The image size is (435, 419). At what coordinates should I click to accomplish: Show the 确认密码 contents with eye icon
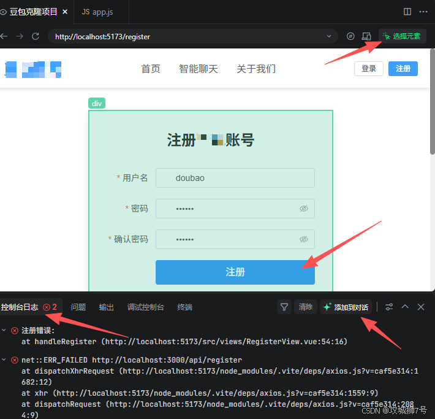[304, 239]
